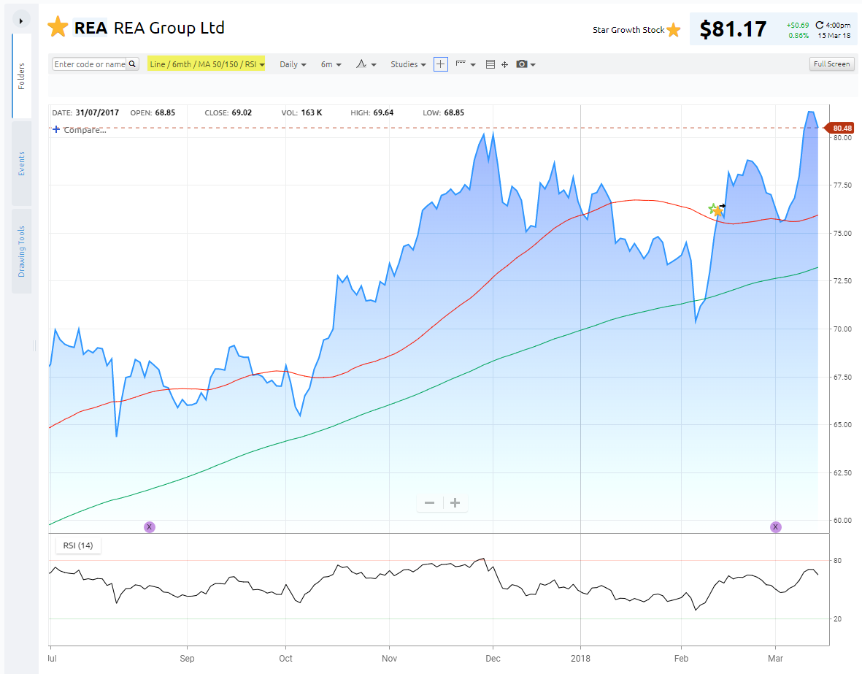Click the $81.17 price display
Viewport: 862px width, 674px height.
click(x=733, y=29)
